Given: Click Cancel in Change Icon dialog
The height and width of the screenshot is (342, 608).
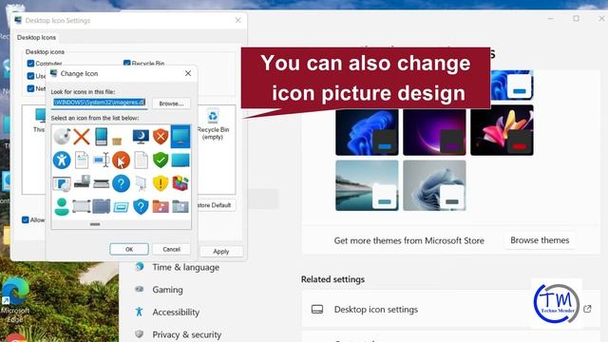Looking at the screenshot, I should pyautogui.click(x=171, y=249).
